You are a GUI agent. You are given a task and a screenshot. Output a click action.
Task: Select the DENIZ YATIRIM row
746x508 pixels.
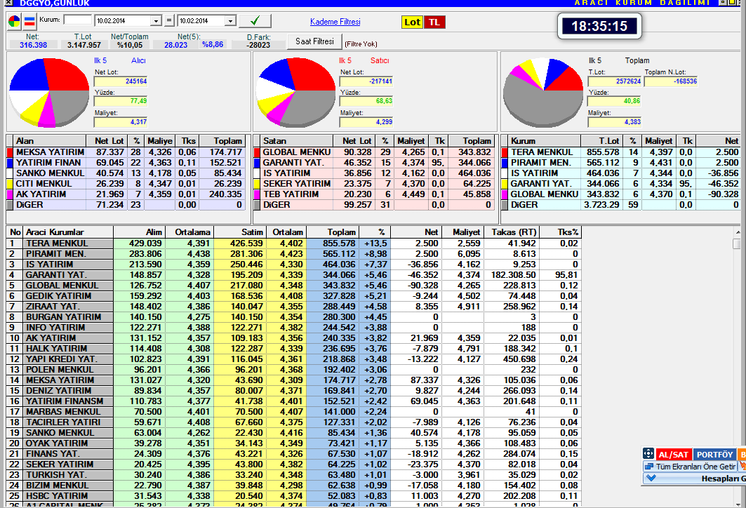[293, 391]
